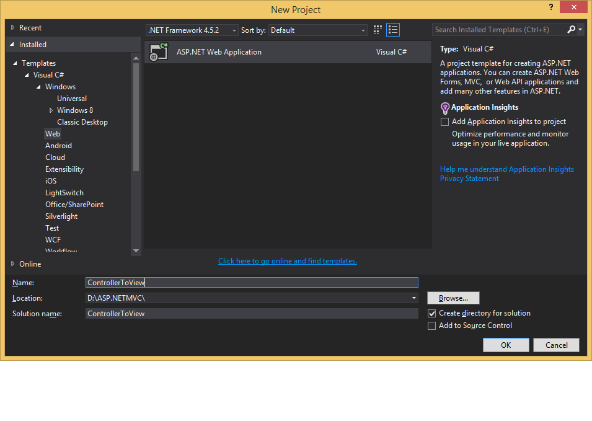592x421 pixels.
Task: Select the ASP.NET Web Application template row
Action: 288,52
